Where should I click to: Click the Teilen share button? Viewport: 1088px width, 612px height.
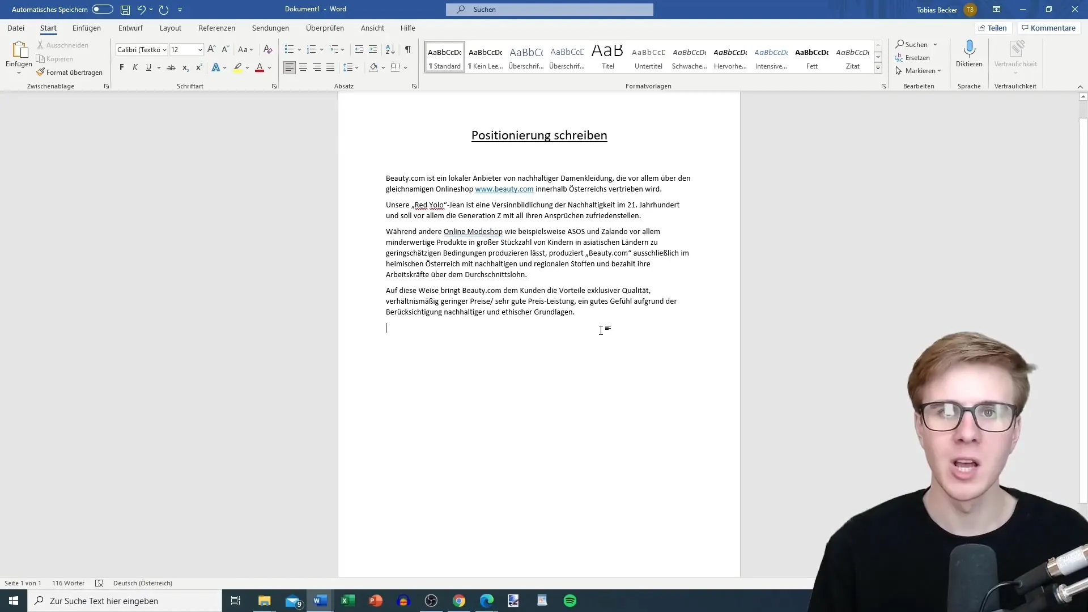pos(992,28)
